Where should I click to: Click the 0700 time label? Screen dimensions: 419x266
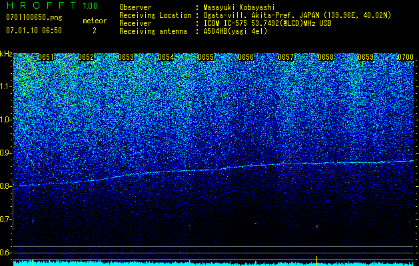pos(406,57)
